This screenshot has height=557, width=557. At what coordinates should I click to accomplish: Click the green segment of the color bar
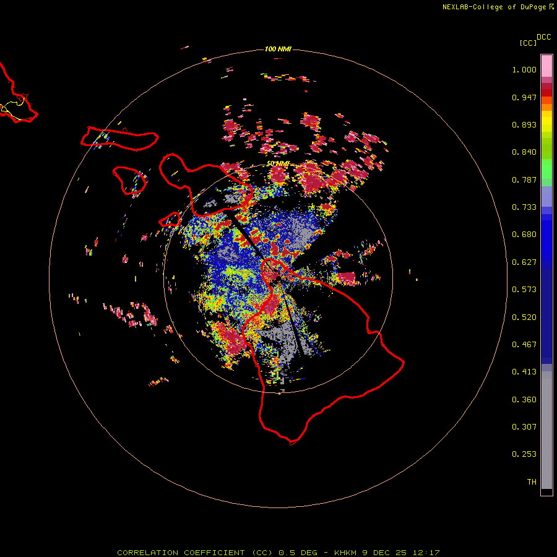pyautogui.click(x=546, y=169)
